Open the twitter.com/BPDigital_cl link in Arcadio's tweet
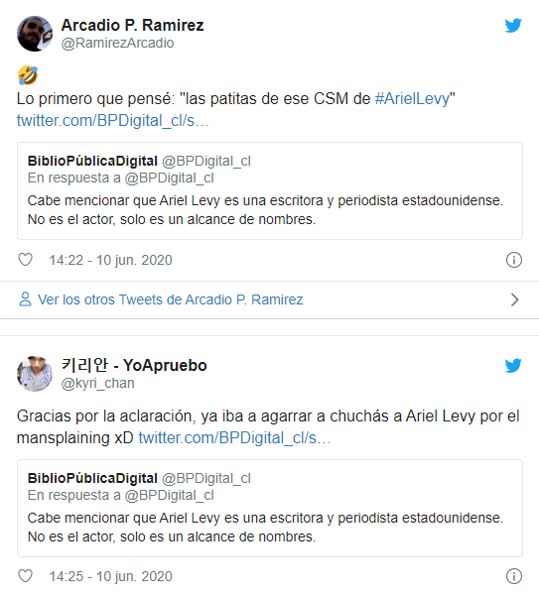 112,121
